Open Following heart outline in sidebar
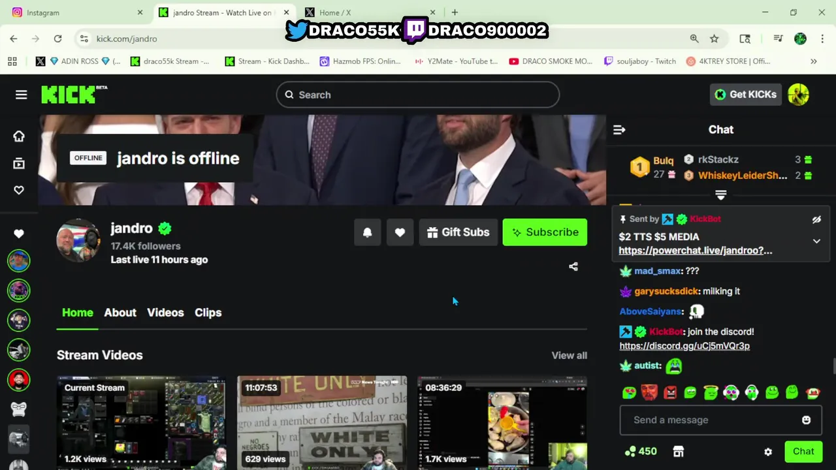 [x=19, y=190]
